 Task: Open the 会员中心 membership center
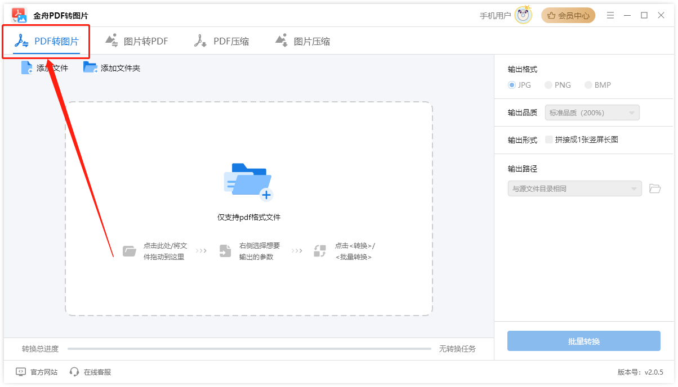coord(568,15)
